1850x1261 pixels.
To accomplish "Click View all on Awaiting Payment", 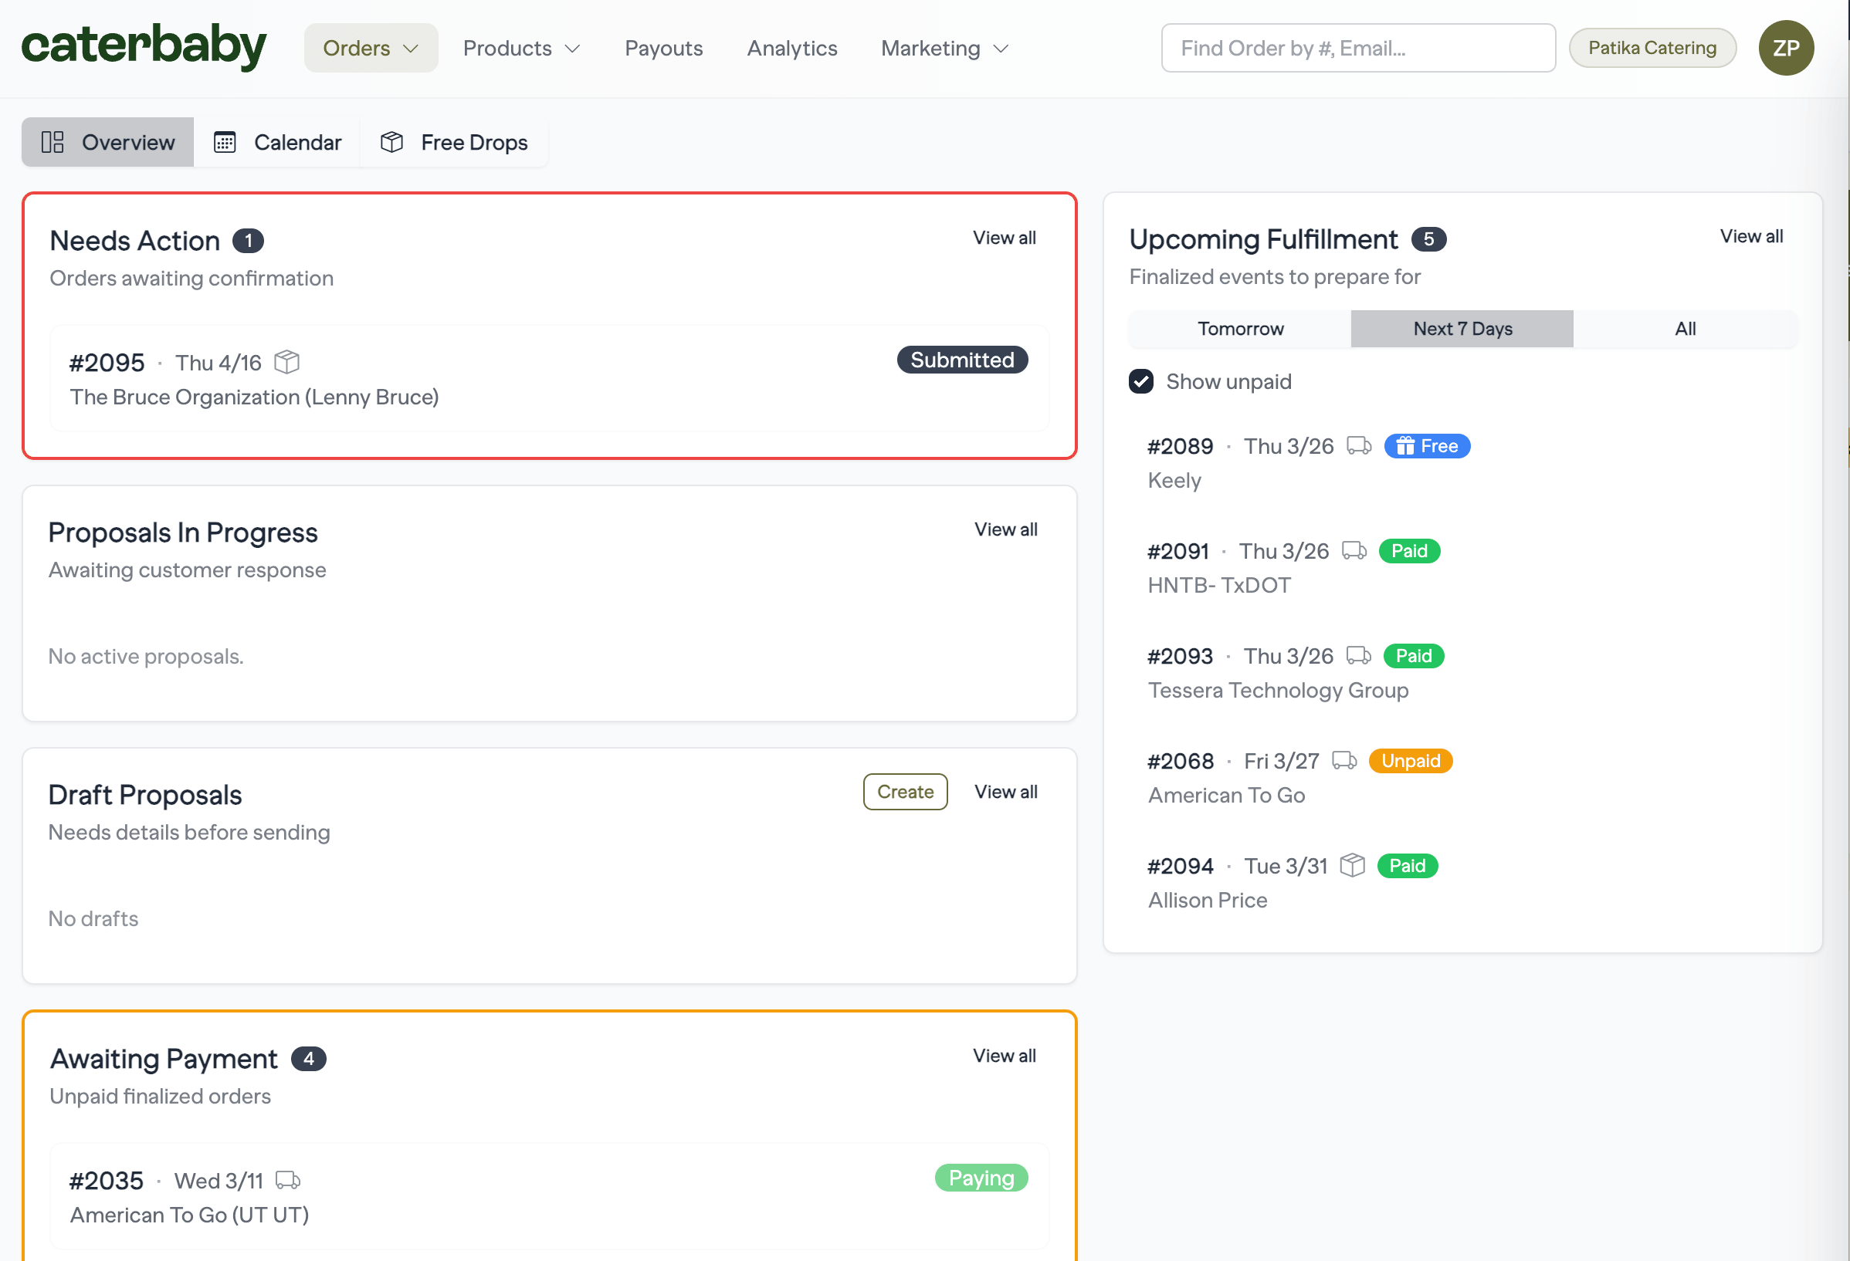I will pyautogui.click(x=1004, y=1056).
